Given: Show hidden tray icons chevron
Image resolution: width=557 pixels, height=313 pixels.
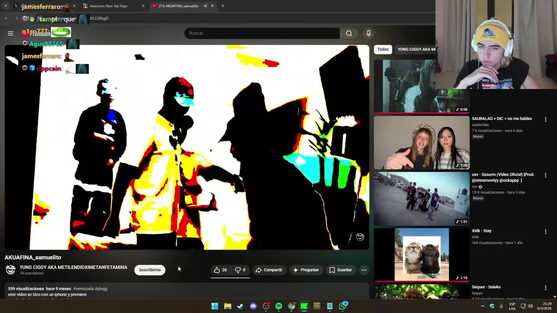Looking at the screenshot, I should (x=483, y=306).
